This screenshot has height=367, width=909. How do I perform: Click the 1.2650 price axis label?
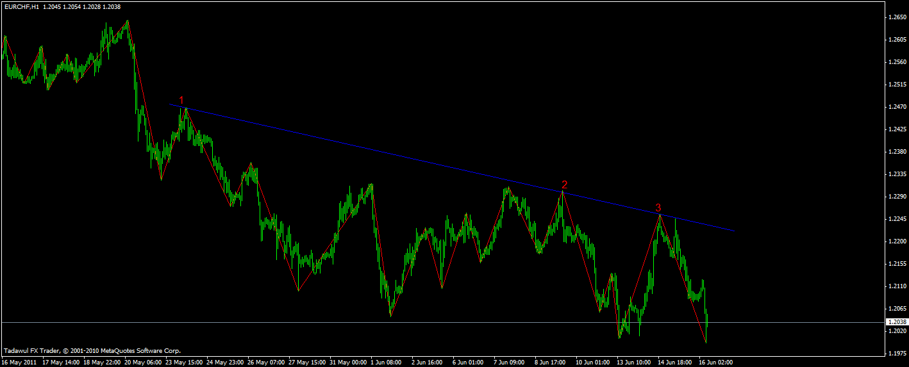click(x=897, y=17)
